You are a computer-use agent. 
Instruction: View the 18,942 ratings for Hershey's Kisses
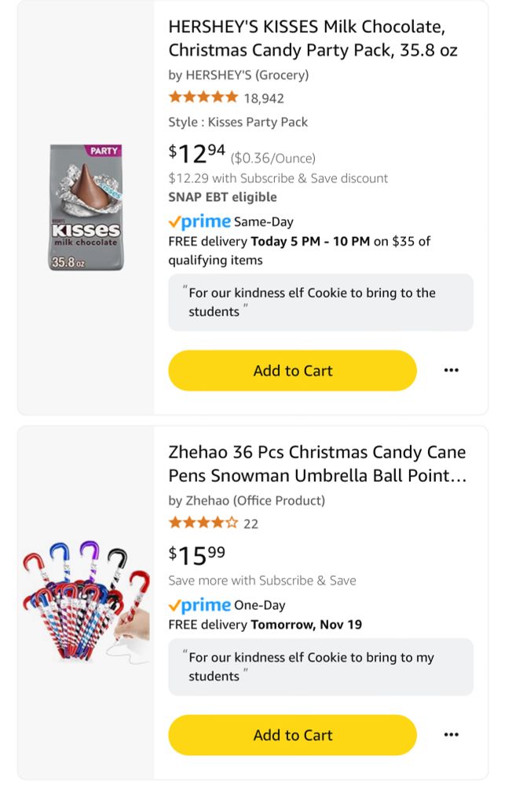point(264,98)
